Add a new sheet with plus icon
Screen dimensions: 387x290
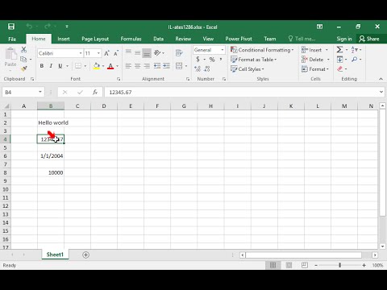pos(85,255)
